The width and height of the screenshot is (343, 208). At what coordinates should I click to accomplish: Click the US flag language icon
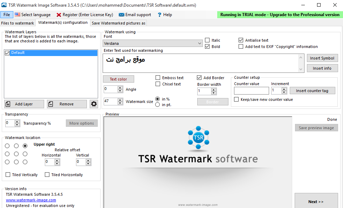click(x=18, y=15)
